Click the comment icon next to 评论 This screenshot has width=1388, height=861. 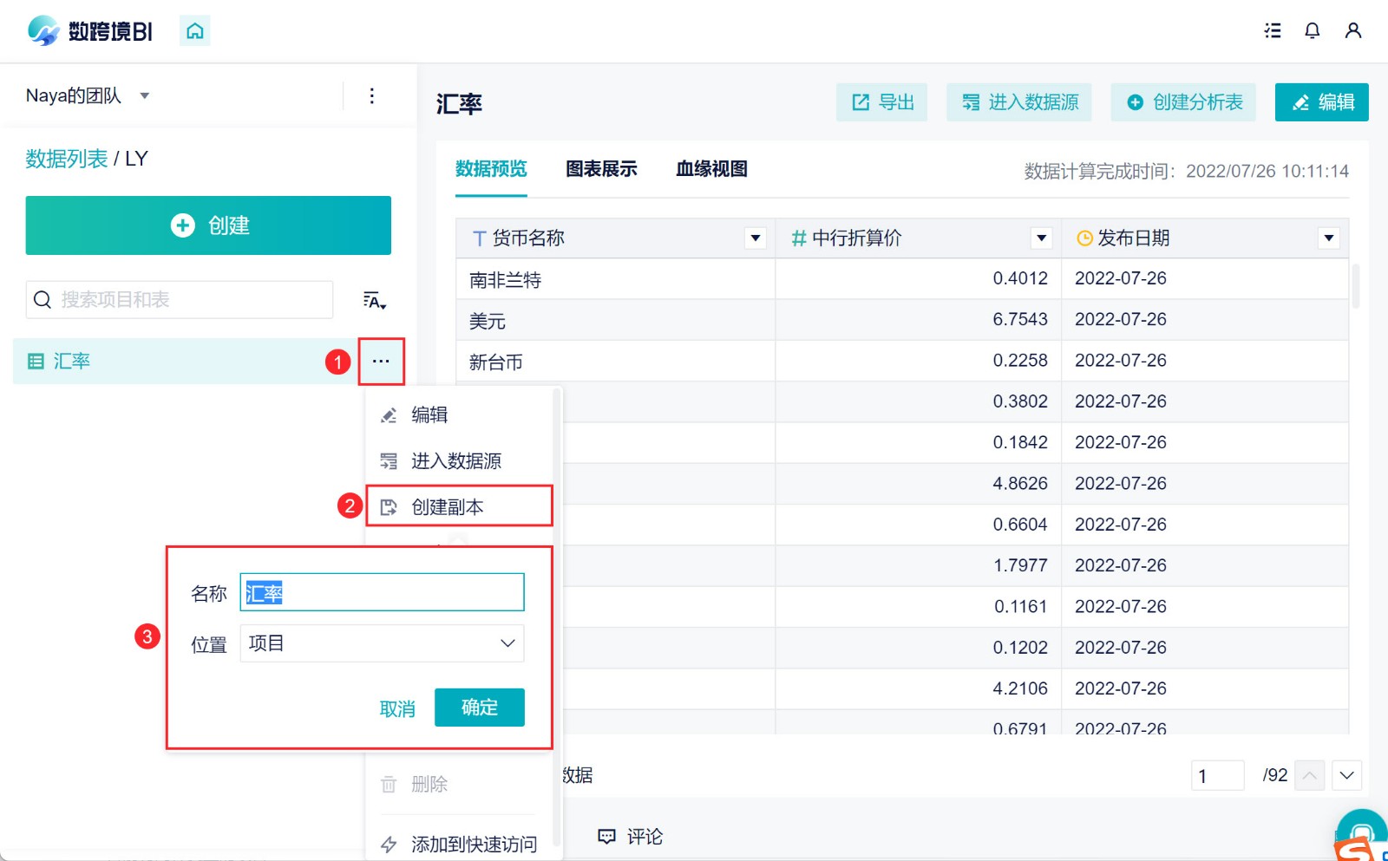[x=607, y=837]
